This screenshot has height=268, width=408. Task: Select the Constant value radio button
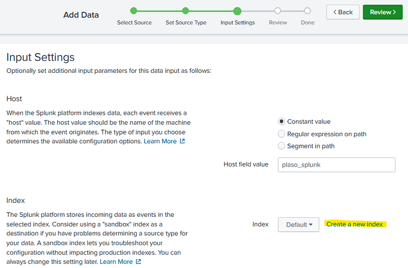click(282, 122)
